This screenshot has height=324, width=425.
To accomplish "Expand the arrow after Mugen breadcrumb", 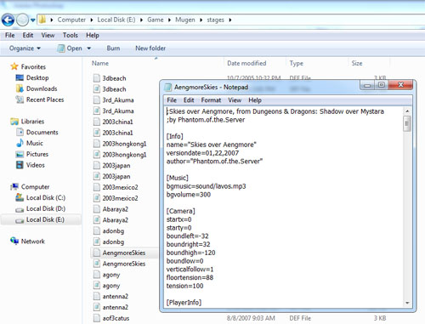I will 201,20.
